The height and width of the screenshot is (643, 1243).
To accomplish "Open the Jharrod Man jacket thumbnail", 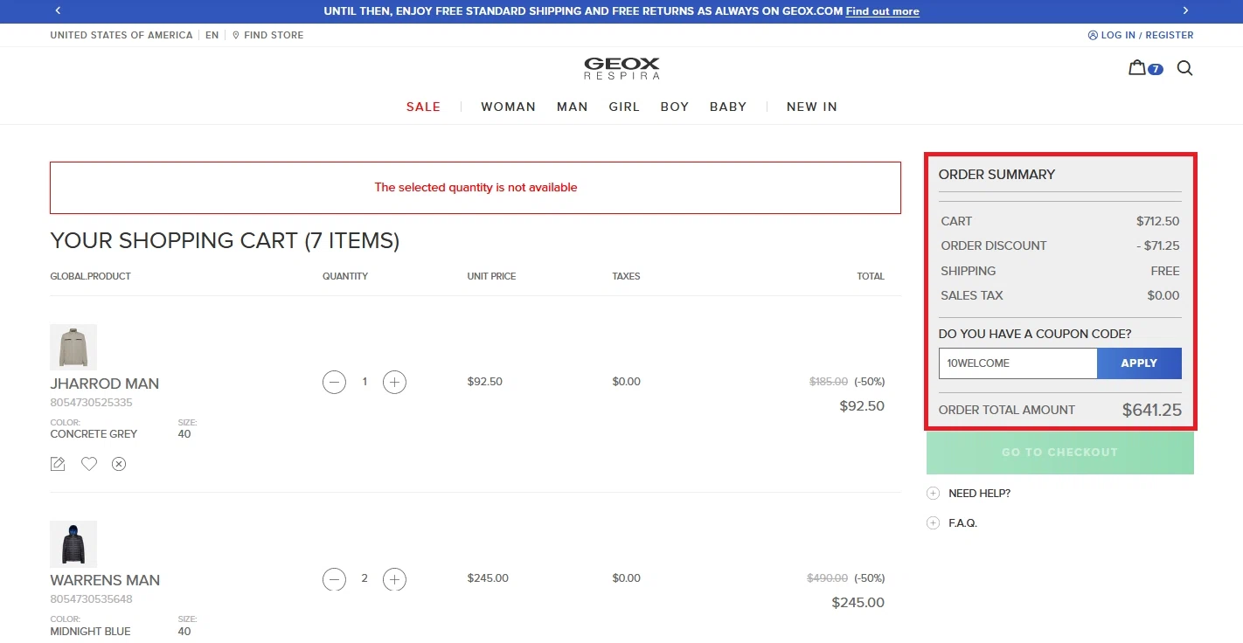I will point(73,347).
